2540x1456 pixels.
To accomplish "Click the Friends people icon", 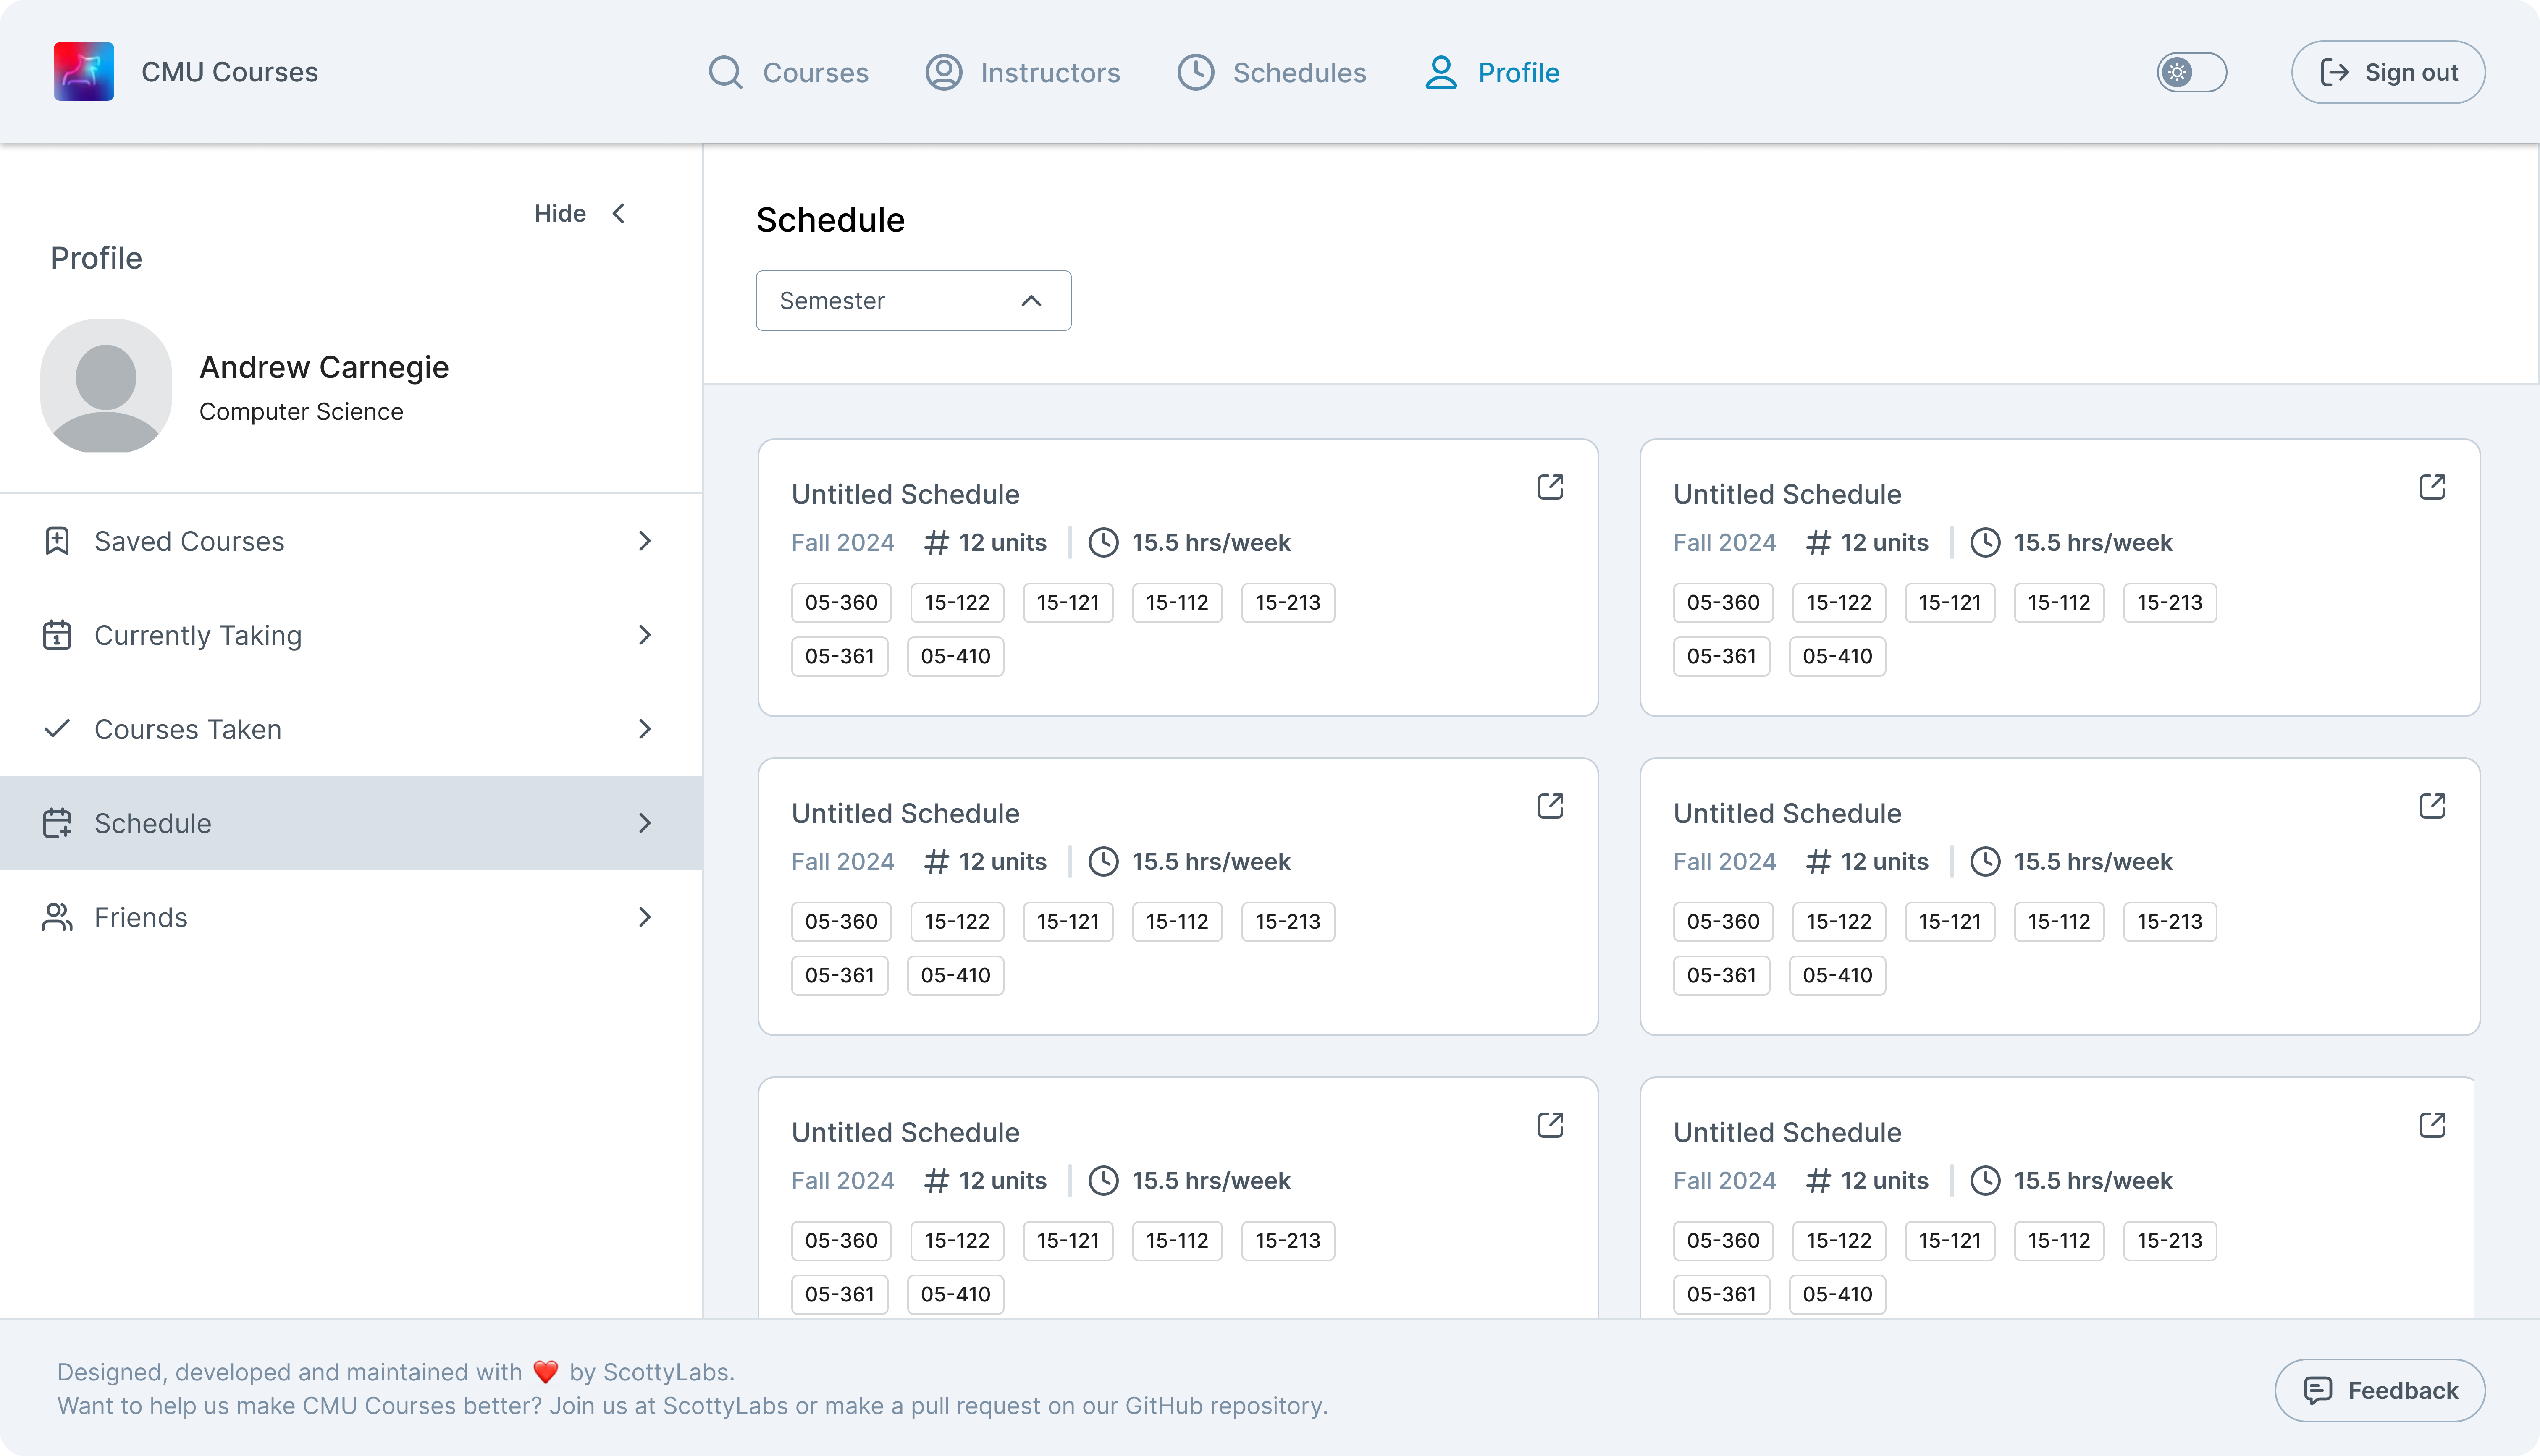I will click(57, 917).
